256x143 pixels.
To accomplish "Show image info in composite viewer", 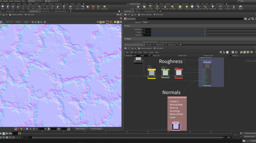I will pos(45,22).
